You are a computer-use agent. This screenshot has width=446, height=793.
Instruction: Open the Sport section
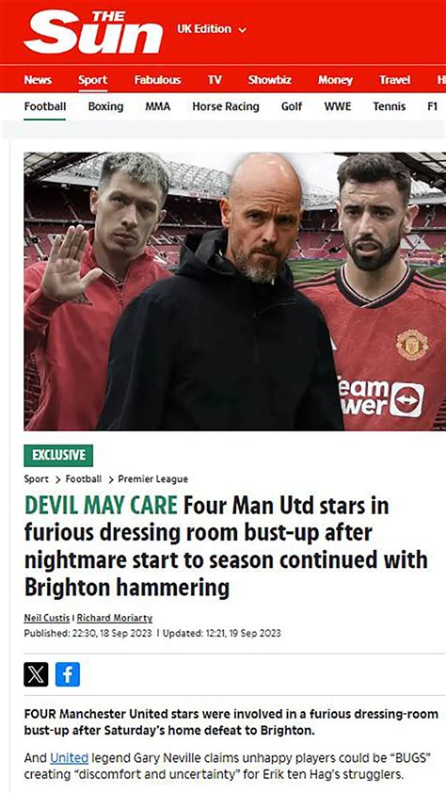point(92,80)
